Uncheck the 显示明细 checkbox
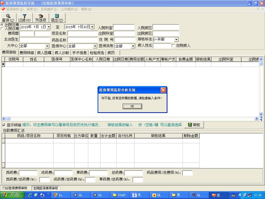Image resolution: width=265 pixels, height=199 pixels. pos(4,125)
